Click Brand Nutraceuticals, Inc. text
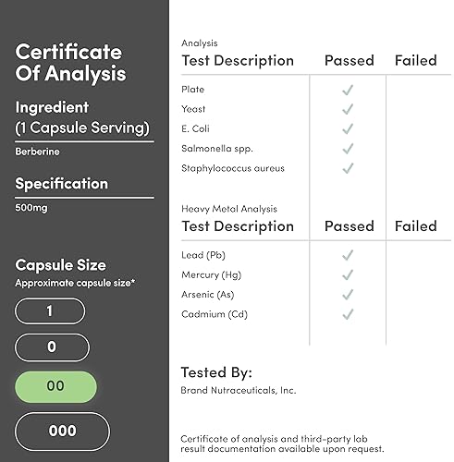The image size is (454, 462). tap(239, 391)
